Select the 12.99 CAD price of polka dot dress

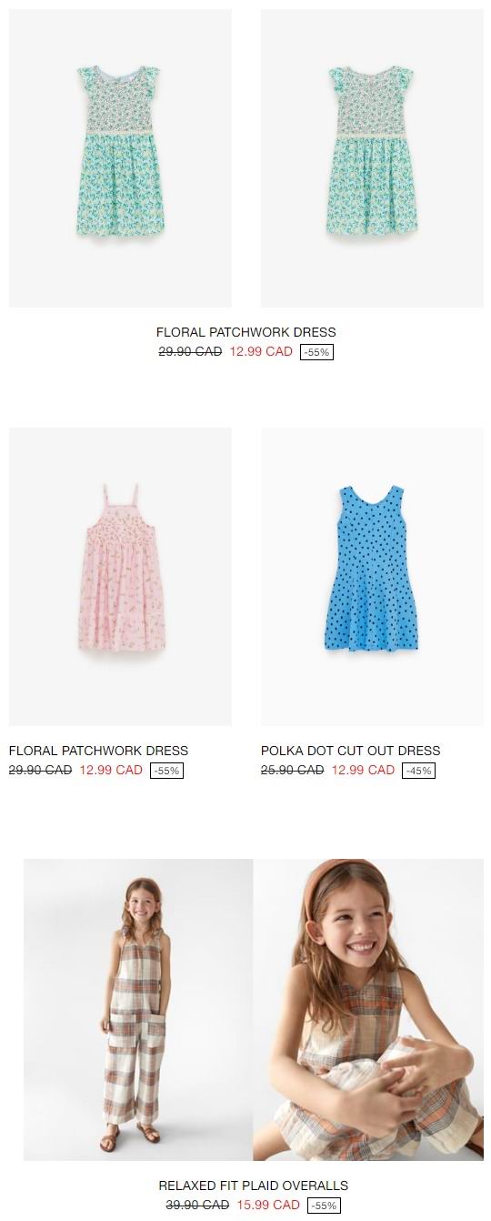coord(363,771)
